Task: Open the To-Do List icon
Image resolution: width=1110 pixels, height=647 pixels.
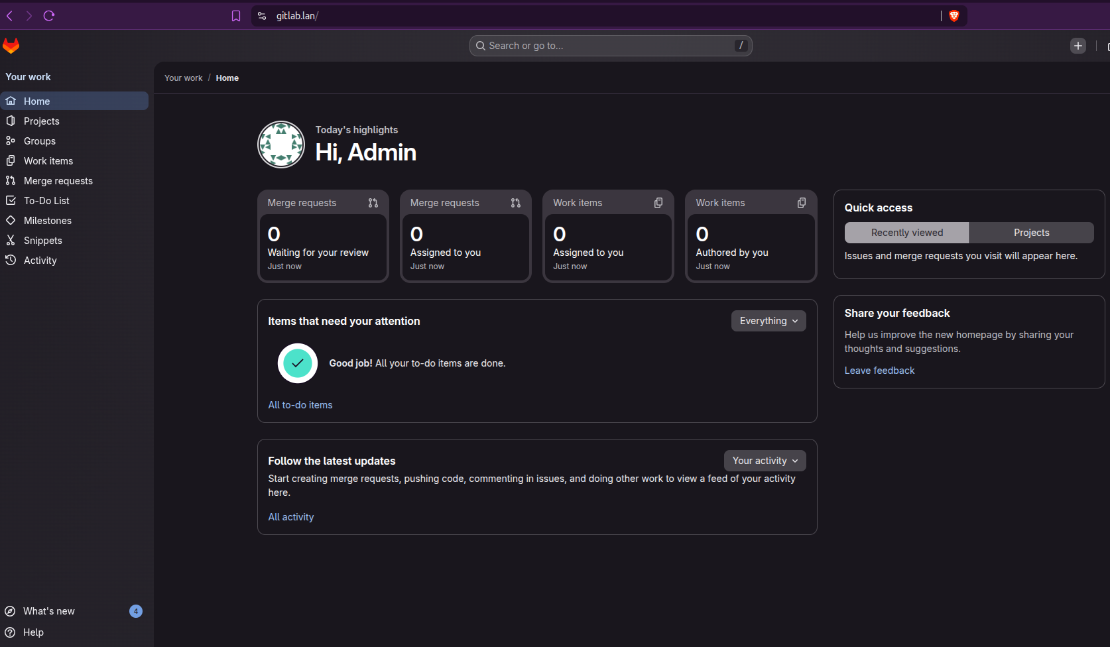Action: (11, 200)
